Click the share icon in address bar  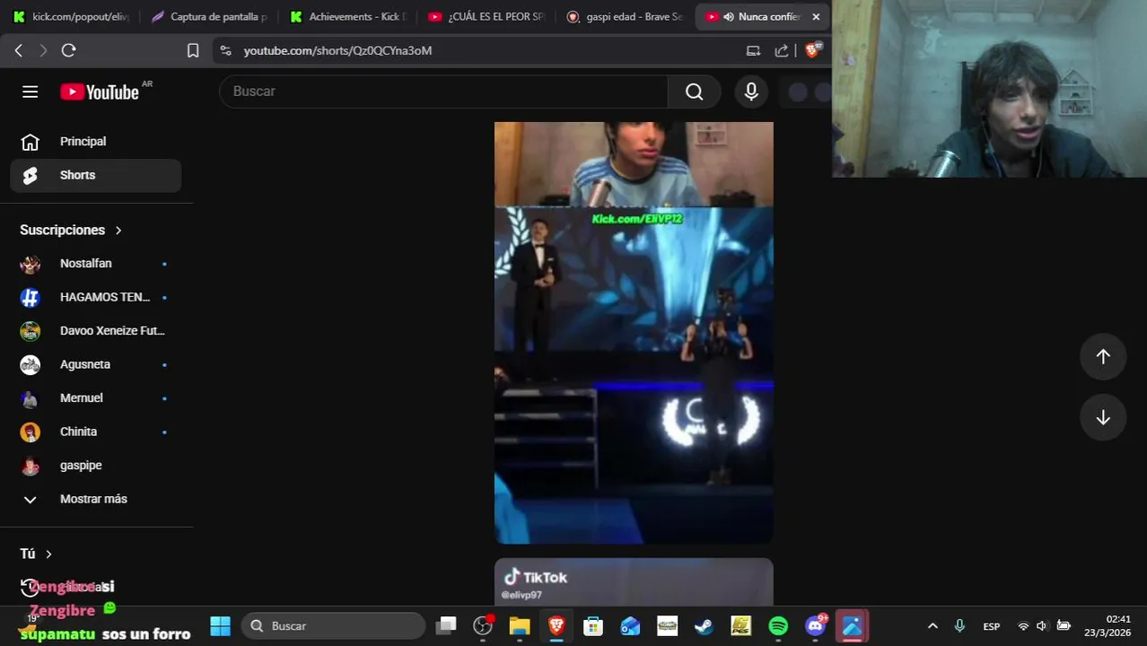781,50
